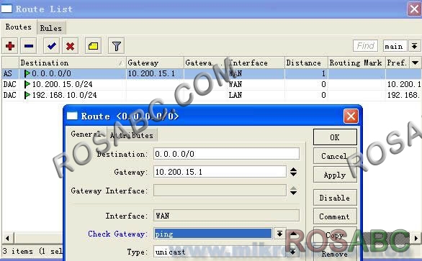
Task: Click the Check Gateway field showing ping
Action: tap(213, 234)
